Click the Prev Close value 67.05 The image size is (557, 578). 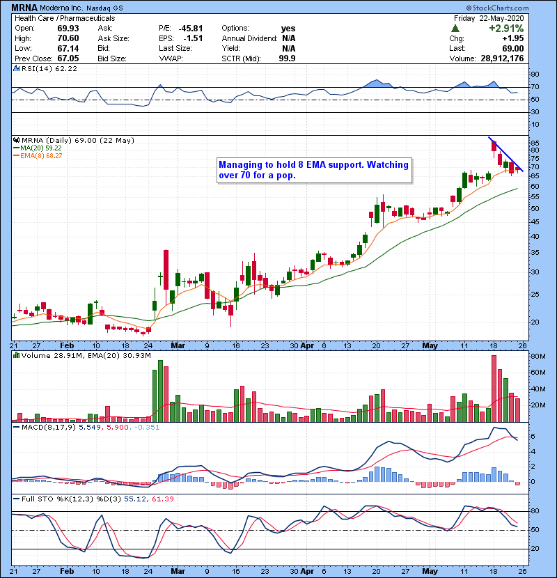68,58
